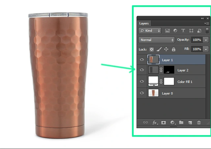Click the type layer filter icon
The height and width of the screenshot is (149, 211).
pyautogui.click(x=183, y=31)
